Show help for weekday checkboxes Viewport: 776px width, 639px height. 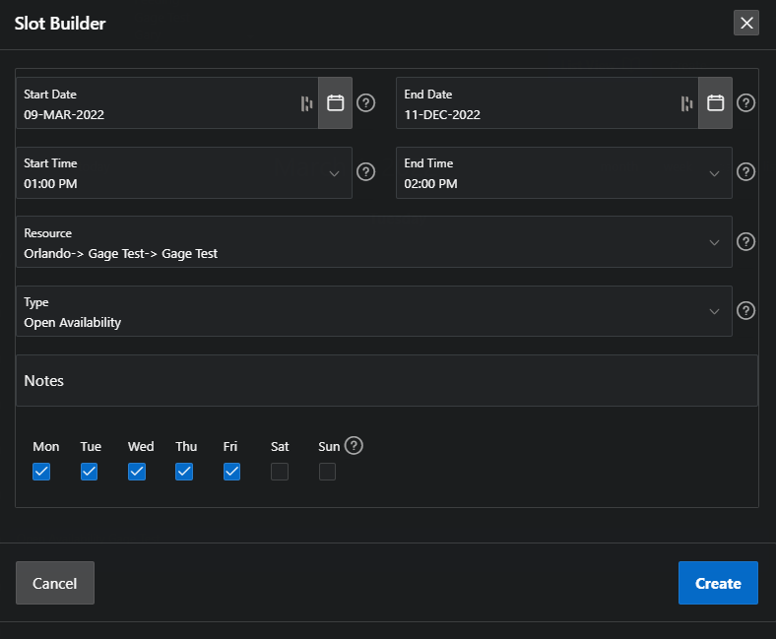[354, 445]
